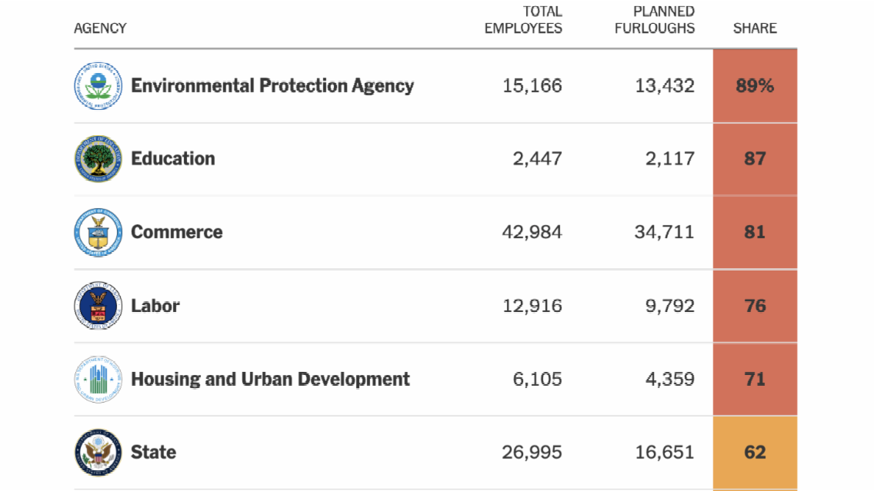
Task: Click the Labor department seal icon
Action: (x=98, y=306)
